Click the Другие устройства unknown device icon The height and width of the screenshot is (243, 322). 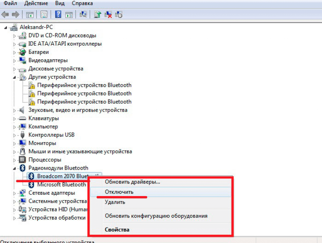coord(23,77)
